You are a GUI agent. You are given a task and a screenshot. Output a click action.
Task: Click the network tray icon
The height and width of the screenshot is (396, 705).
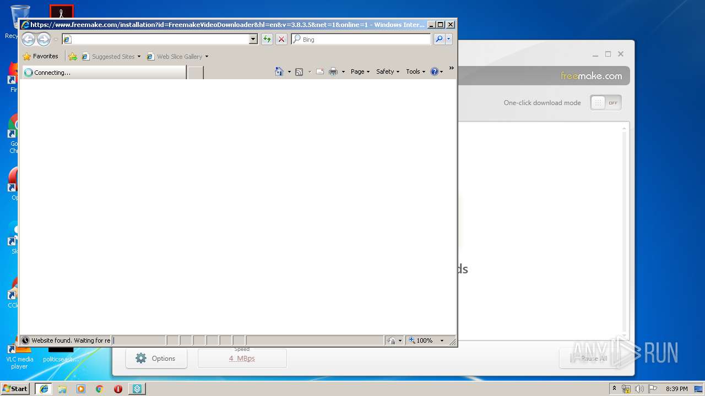tap(626, 389)
